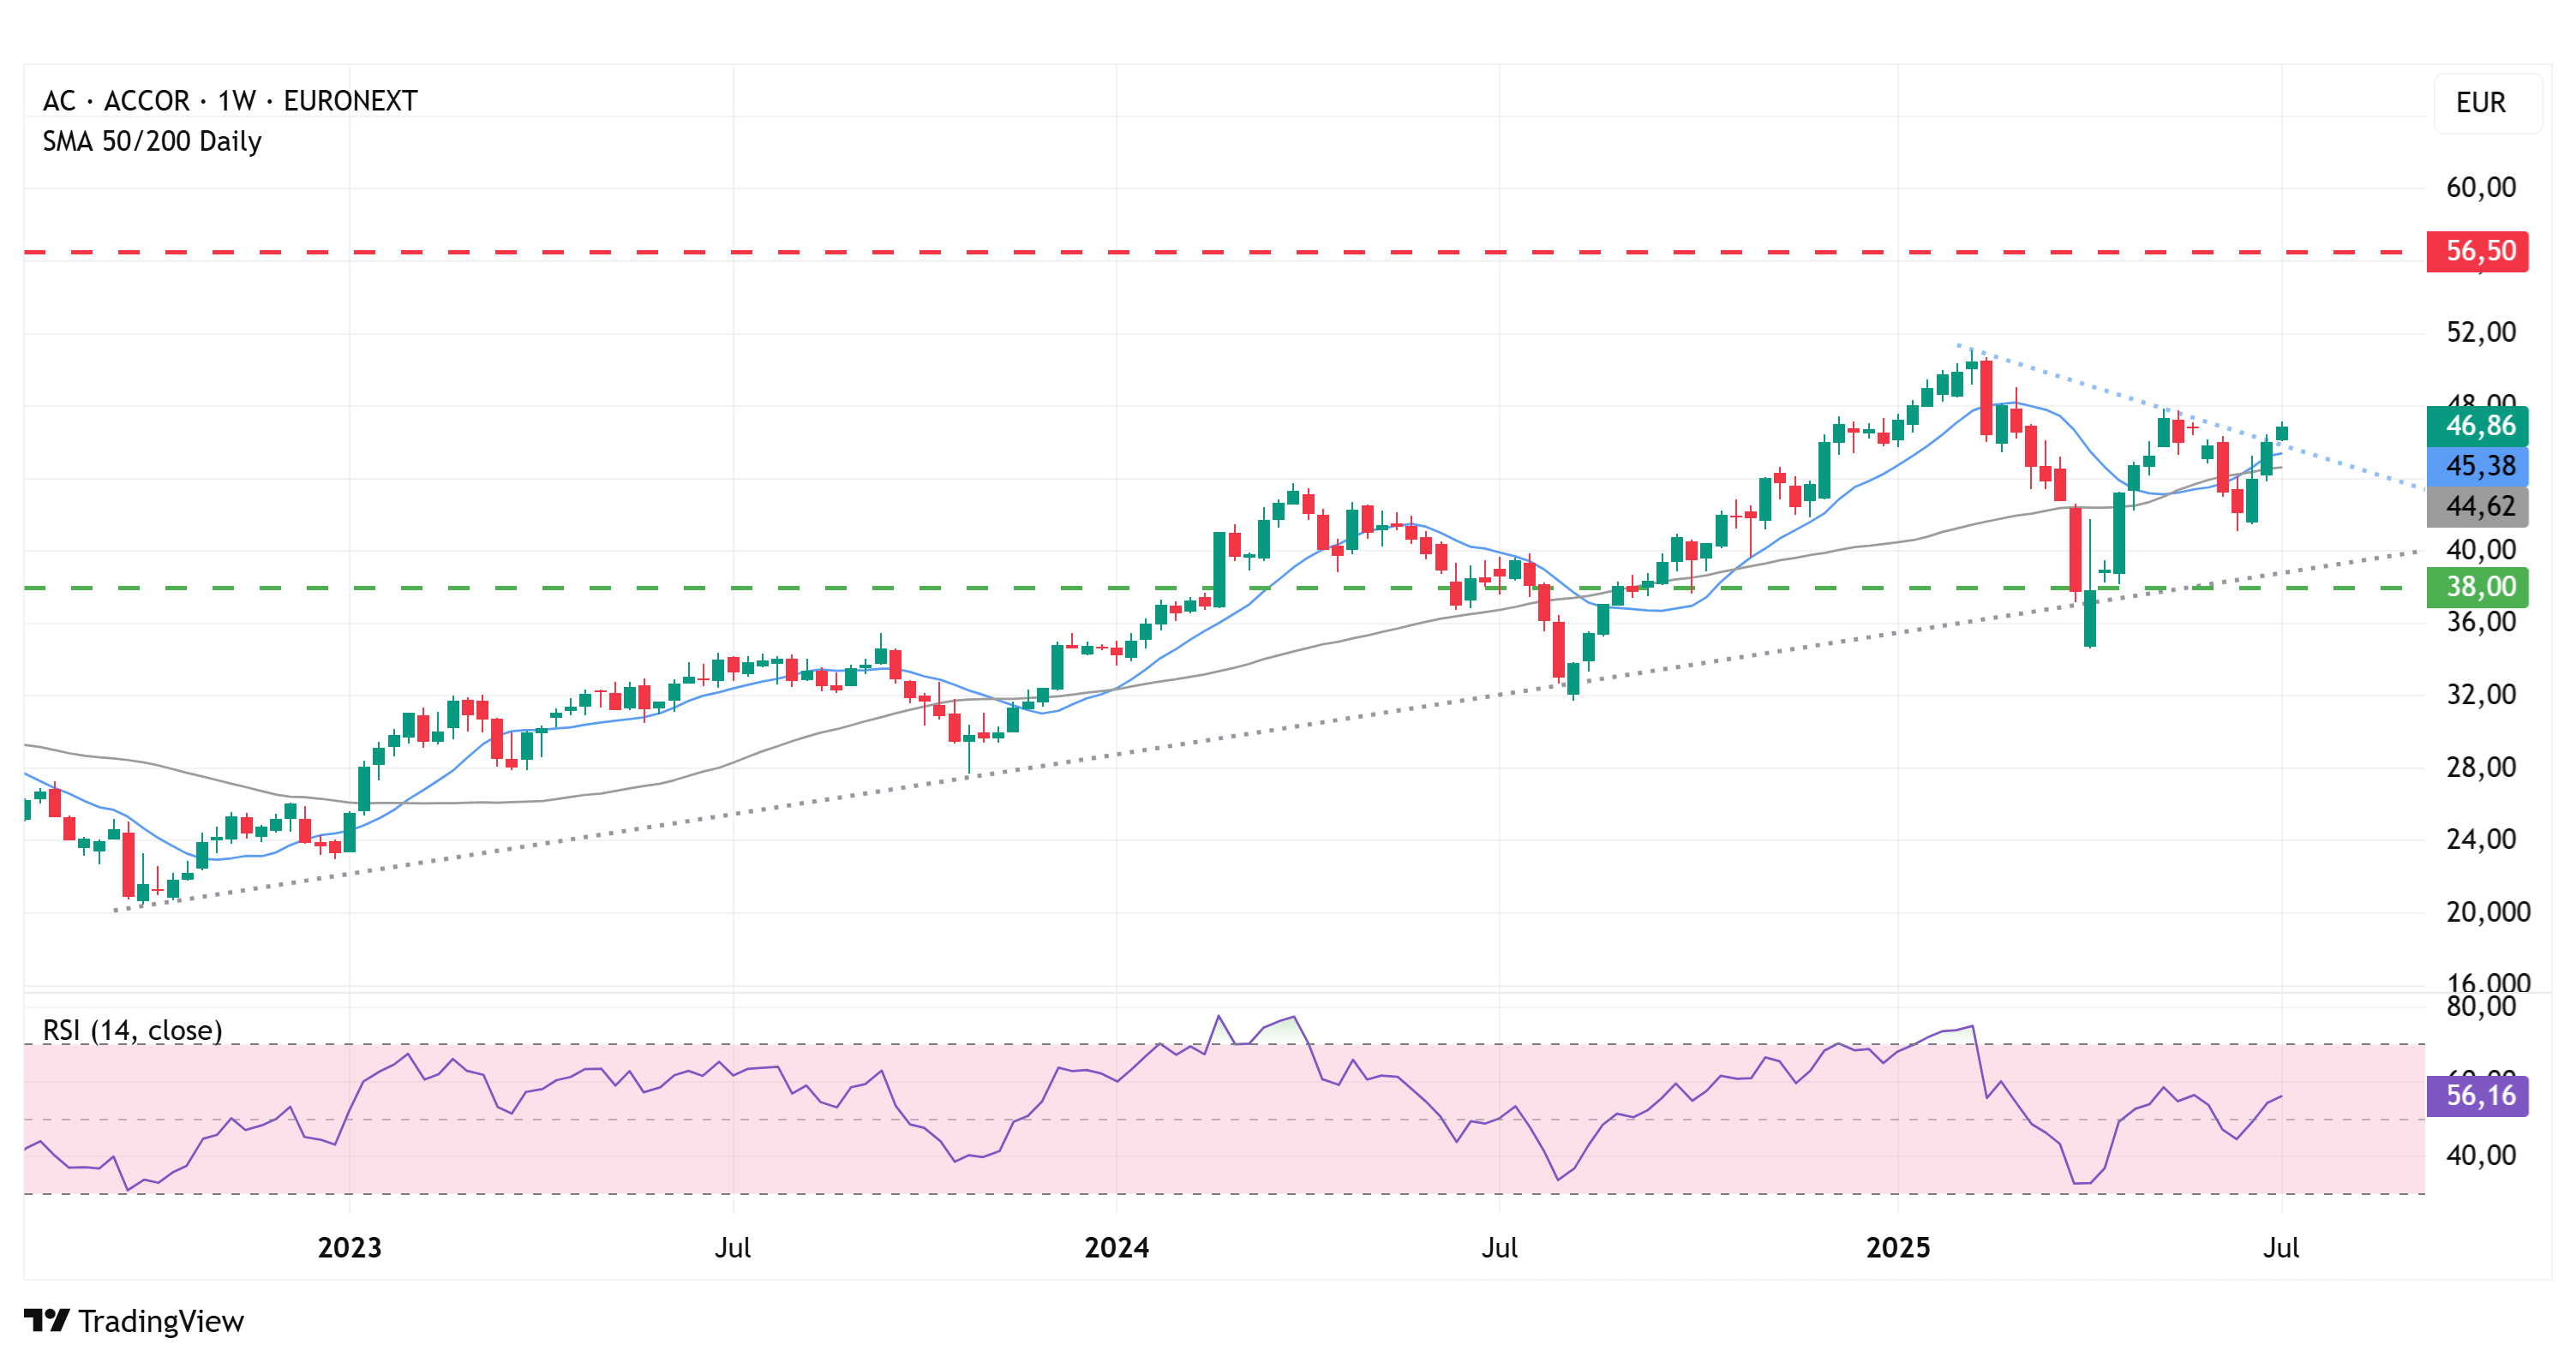
Task: Click the red 56,50 price label
Action: (x=2478, y=251)
